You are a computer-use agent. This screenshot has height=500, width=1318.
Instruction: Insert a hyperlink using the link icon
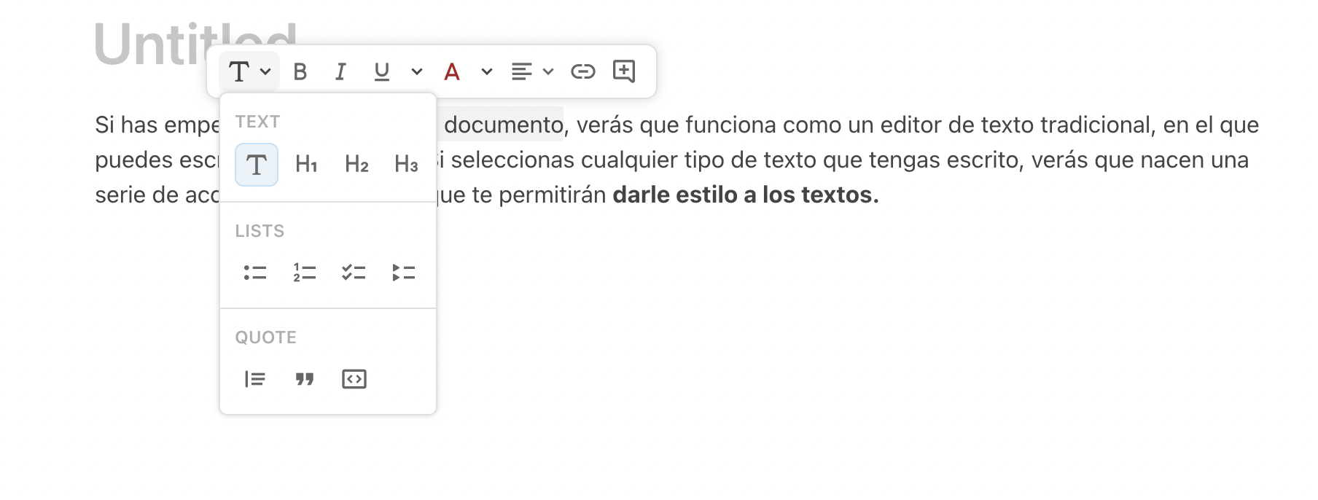pos(583,71)
